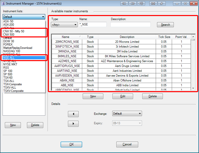Sort by the Tick Size column header
The width and height of the screenshot is (199, 153).
point(164,37)
